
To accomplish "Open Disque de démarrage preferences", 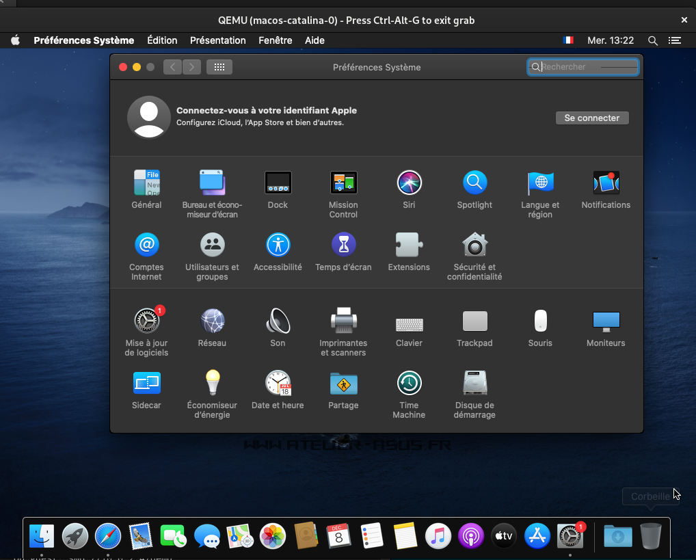I will pos(474,384).
